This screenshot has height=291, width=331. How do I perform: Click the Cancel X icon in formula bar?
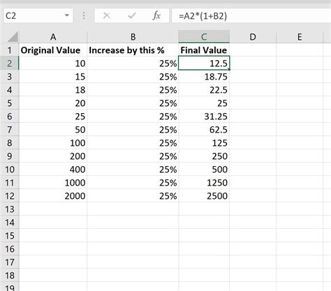coord(107,16)
